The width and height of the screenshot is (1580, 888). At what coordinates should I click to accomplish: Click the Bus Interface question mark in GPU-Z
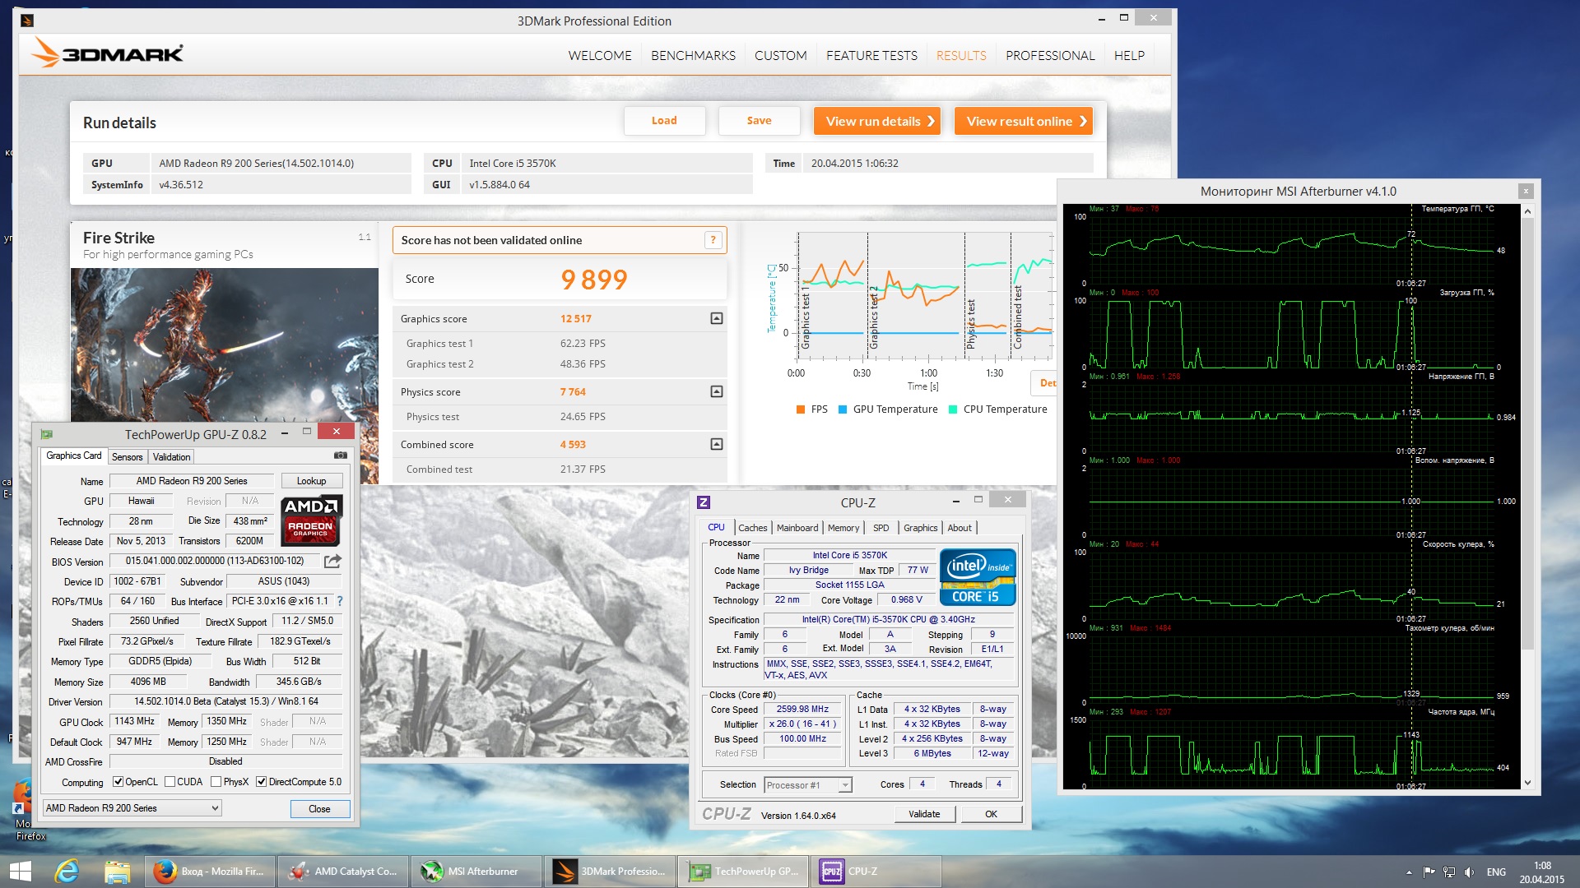(x=340, y=601)
